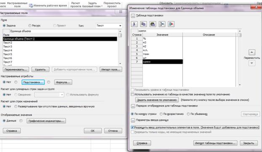
Task: Select 'Текст7' in the fields list
Action: click(60, 62)
